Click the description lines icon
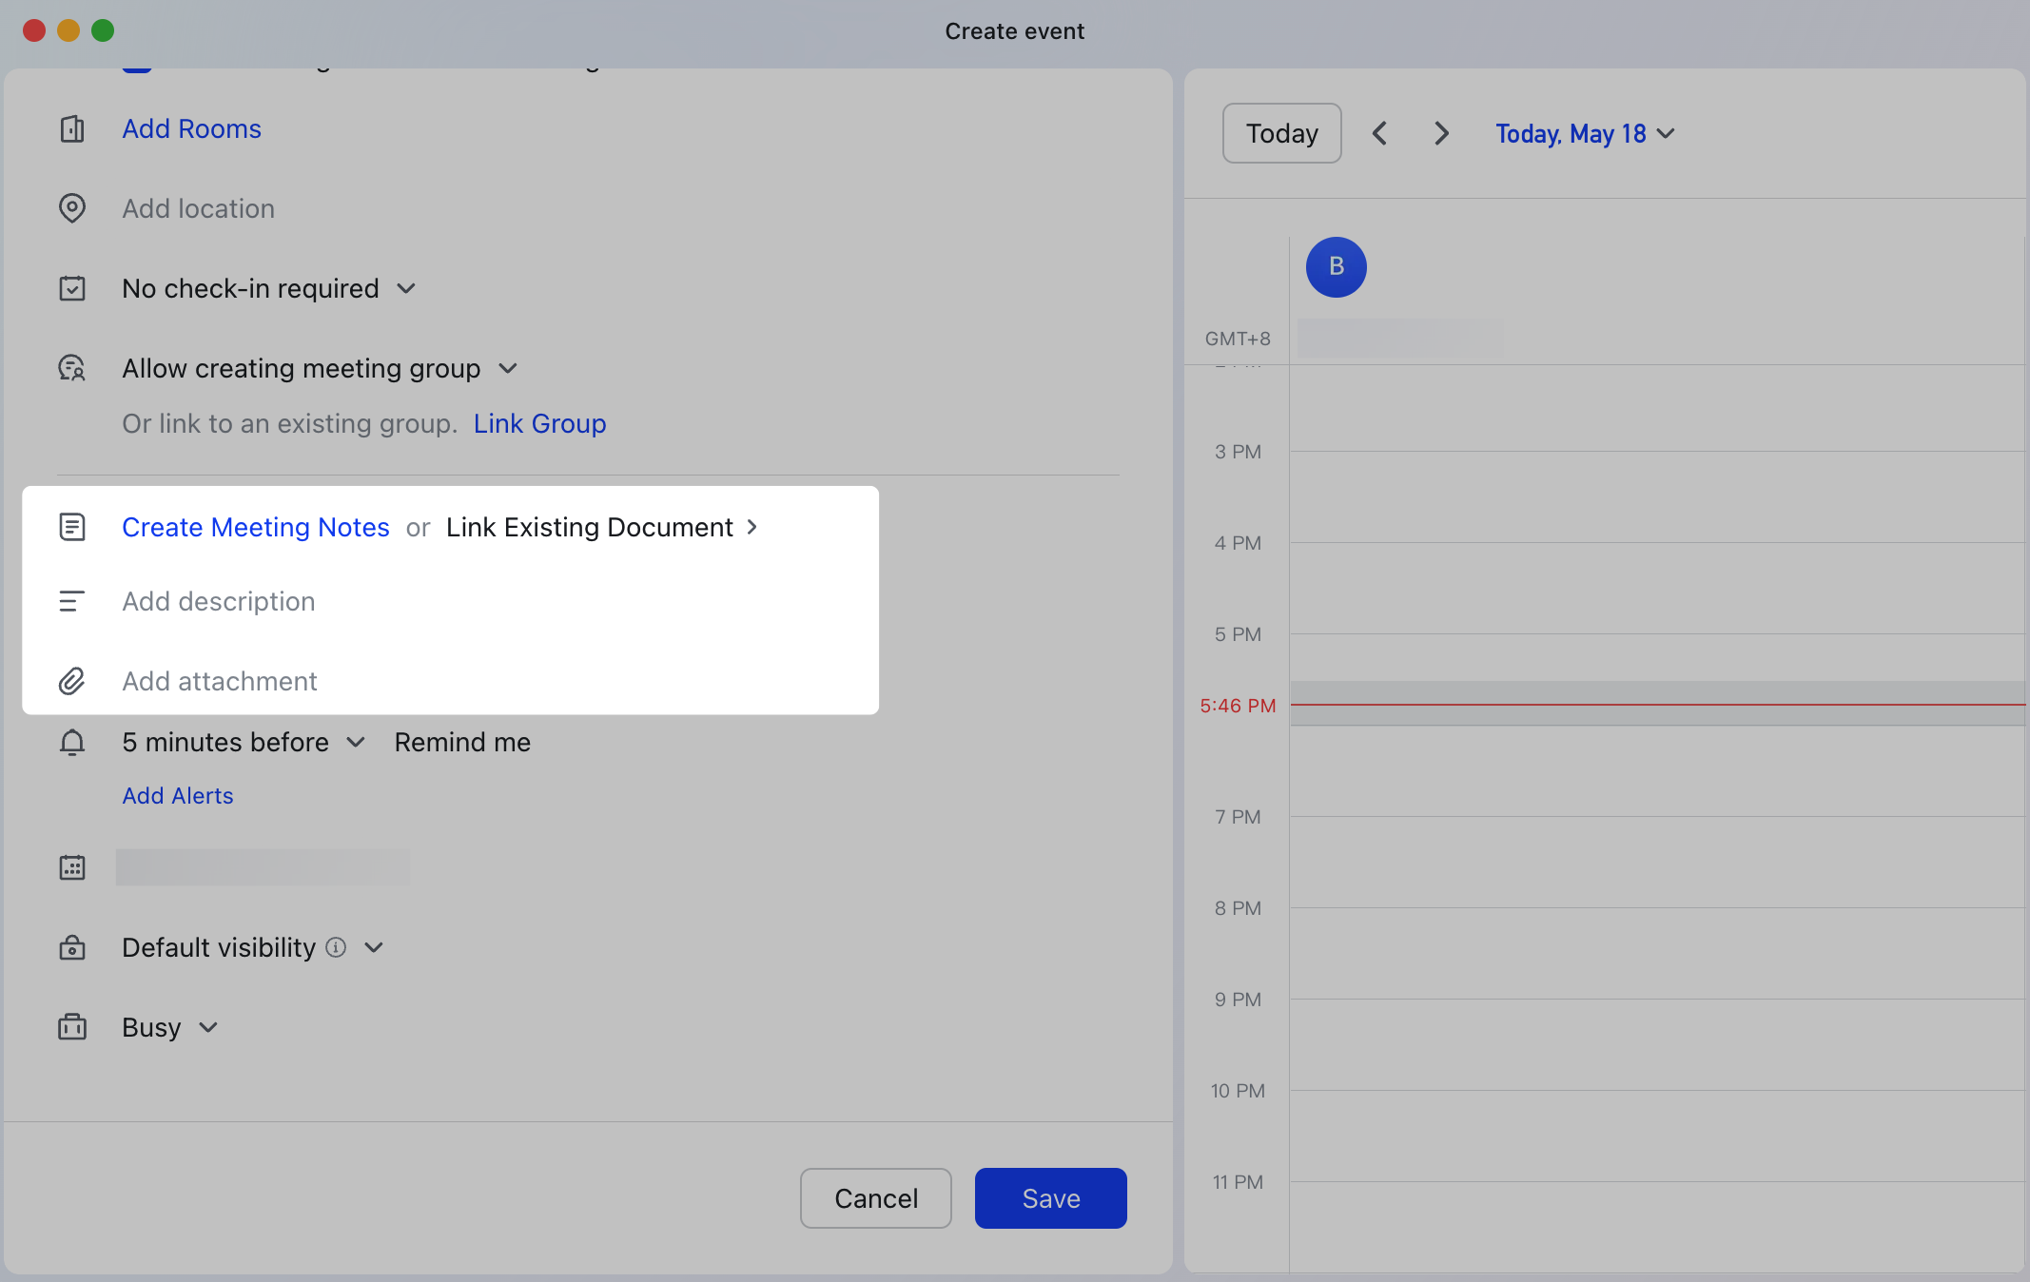Screen dimensions: 2030x1282 [72, 601]
